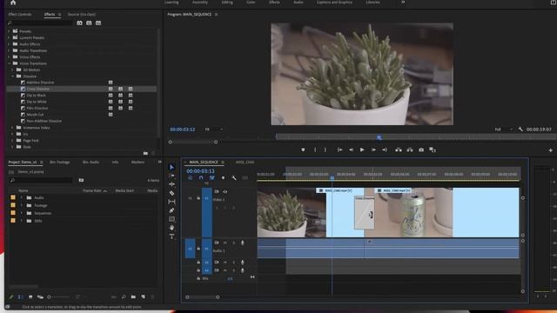Click the Home icon
Screen dimensions: 557x313
(x=13, y=3)
